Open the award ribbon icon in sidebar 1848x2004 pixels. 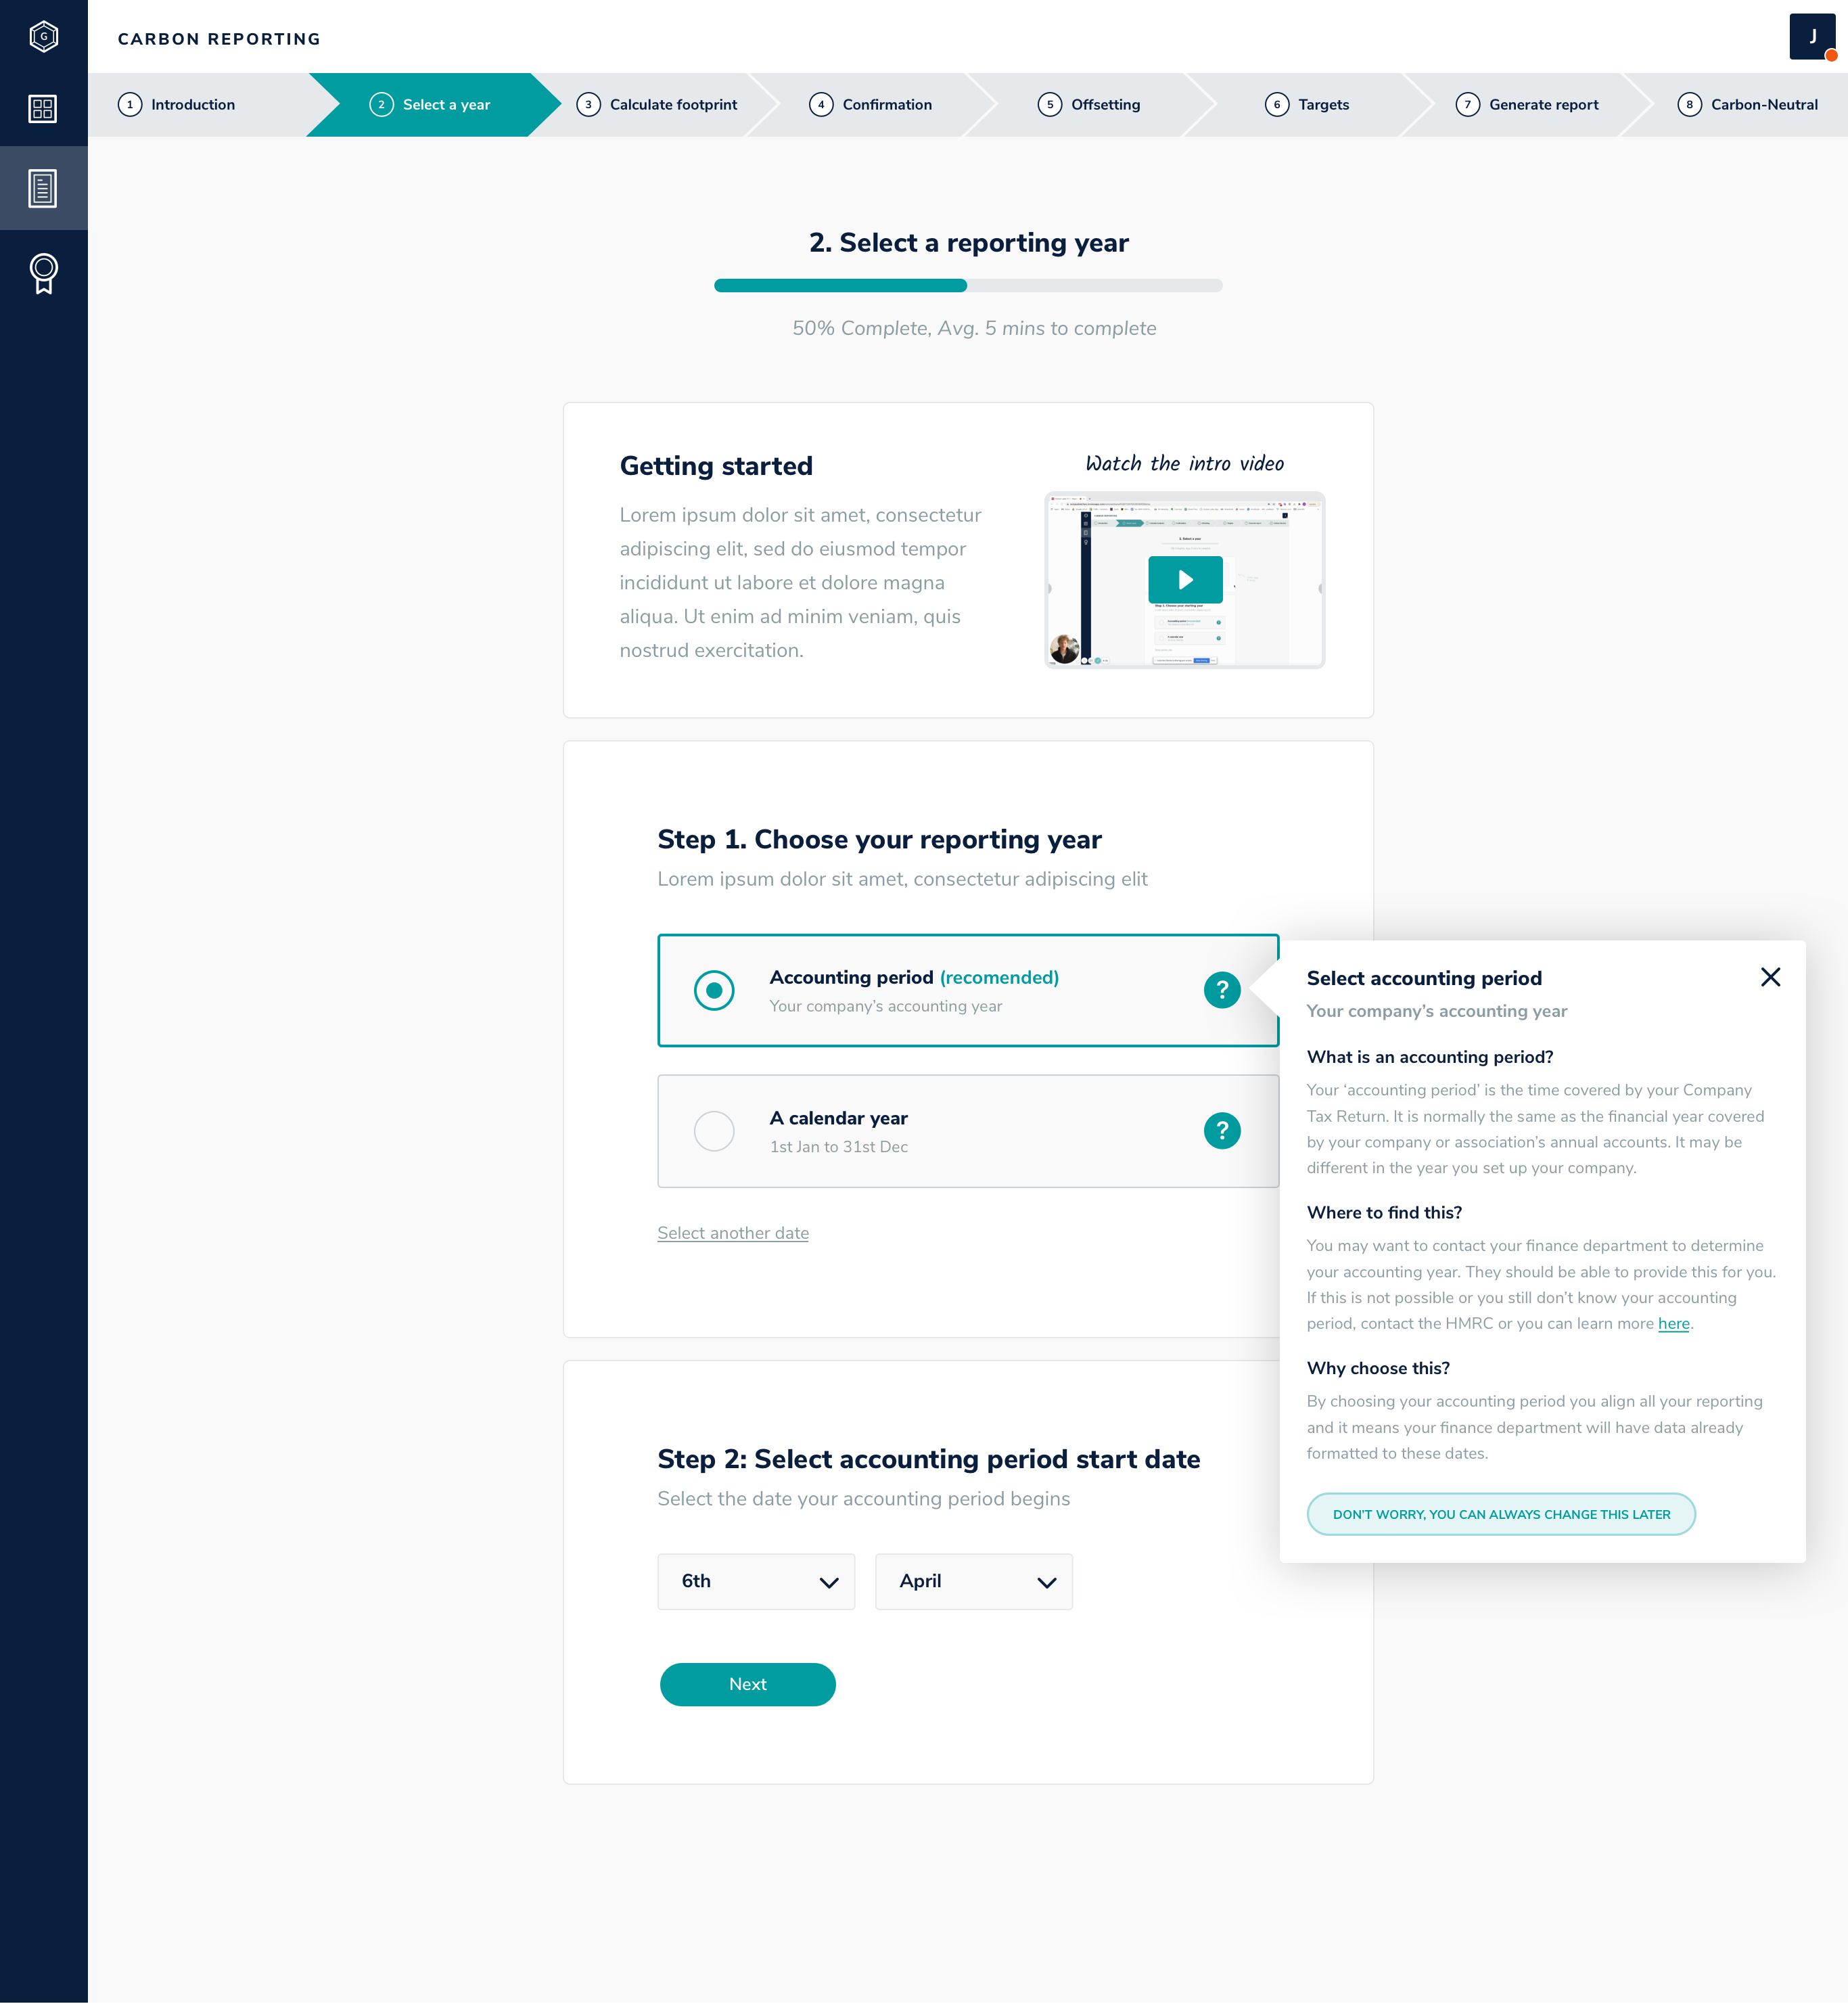tap(43, 273)
